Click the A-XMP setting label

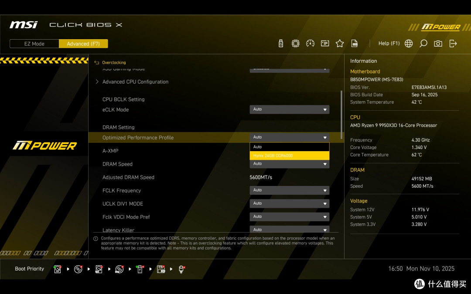pyautogui.click(x=110, y=151)
